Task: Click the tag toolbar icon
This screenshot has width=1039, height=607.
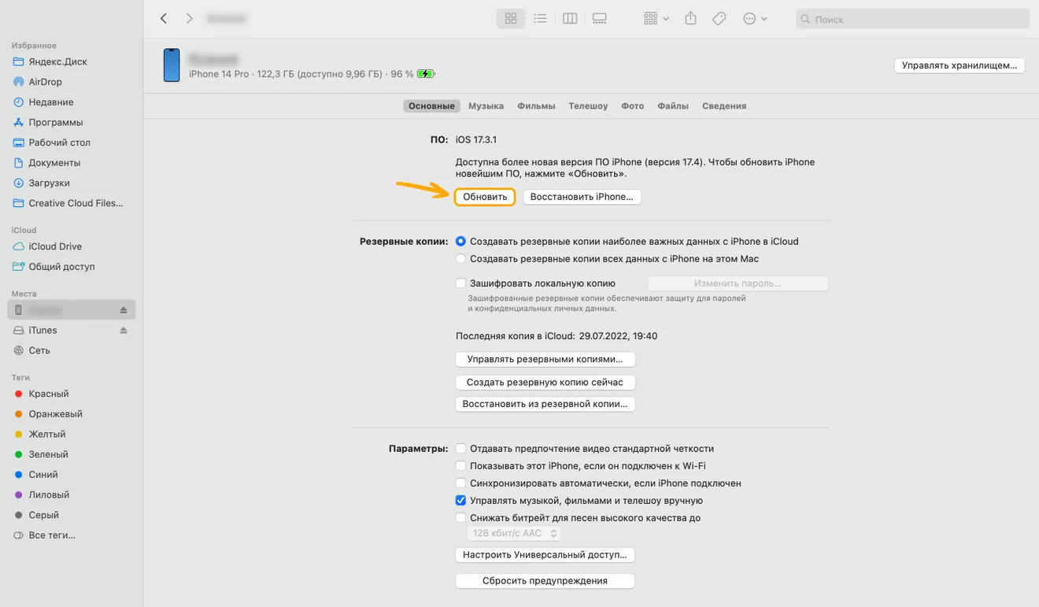Action: click(719, 18)
